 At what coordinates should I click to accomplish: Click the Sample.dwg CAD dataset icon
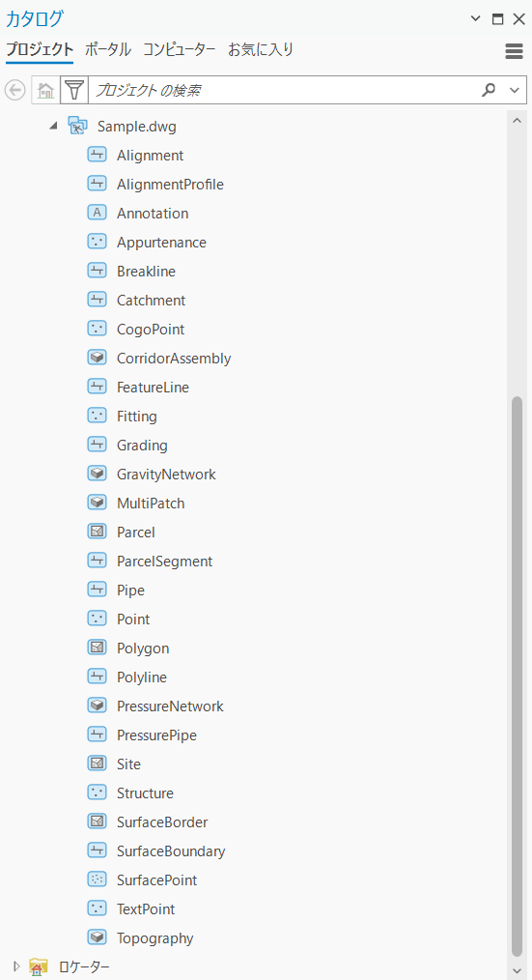tap(77, 127)
